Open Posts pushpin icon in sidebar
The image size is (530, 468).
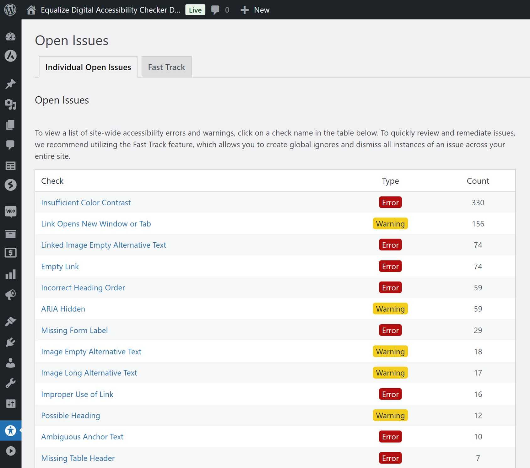click(10, 84)
